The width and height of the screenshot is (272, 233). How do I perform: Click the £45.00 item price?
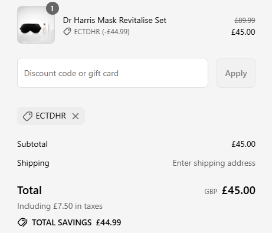[243, 32]
